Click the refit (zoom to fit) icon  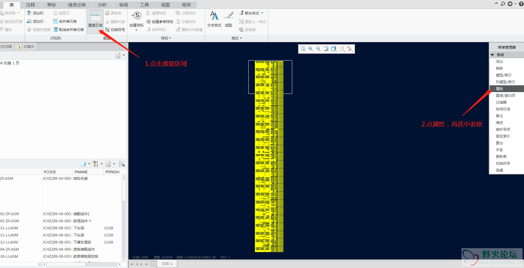coord(303,49)
